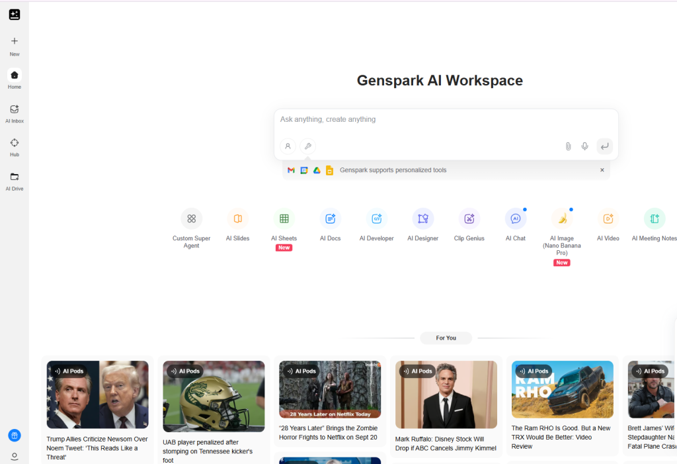Open AI Meeting Notes
Viewport: 677px width, 464px height.
(x=653, y=224)
